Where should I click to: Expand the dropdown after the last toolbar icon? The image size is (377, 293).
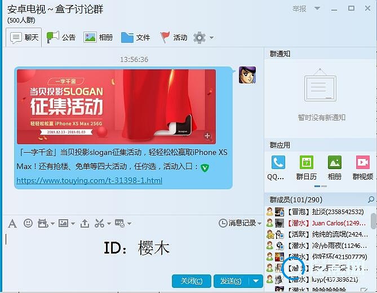[129, 224]
